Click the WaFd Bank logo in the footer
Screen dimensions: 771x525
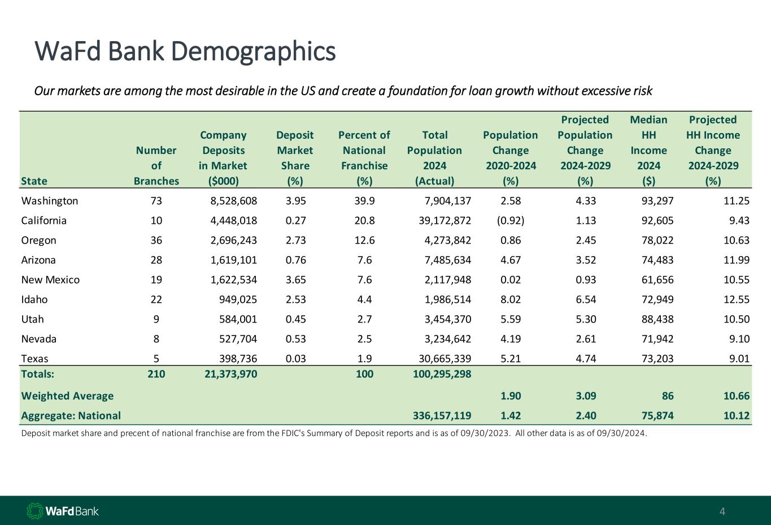pos(63,511)
